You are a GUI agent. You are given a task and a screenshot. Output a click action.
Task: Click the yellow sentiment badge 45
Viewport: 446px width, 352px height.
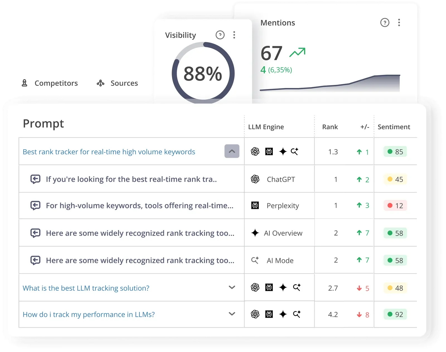tap(395, 179)
